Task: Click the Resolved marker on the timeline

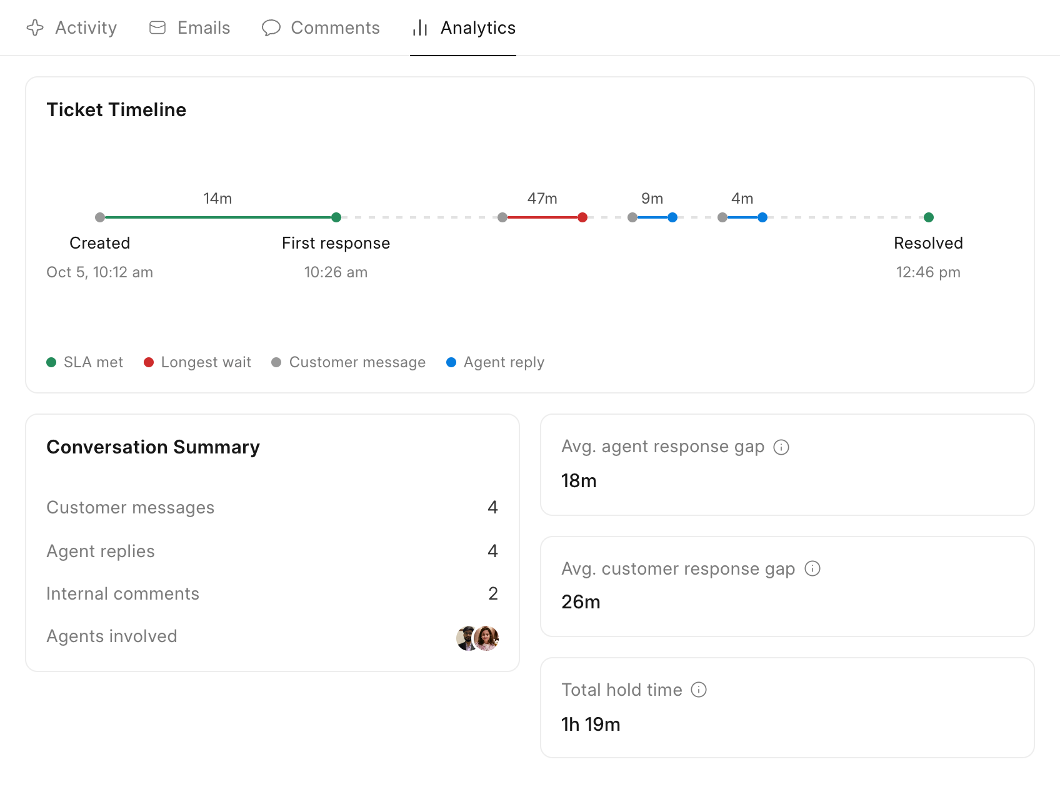Action: click(929, 217)
